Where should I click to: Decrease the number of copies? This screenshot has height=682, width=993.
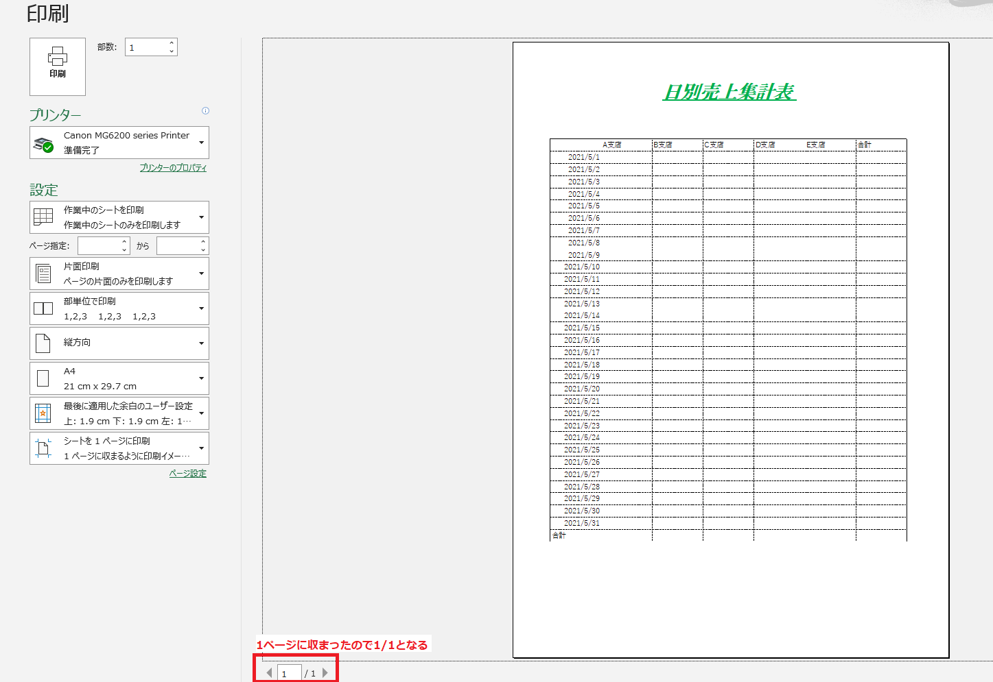pyautogui.click(x=172, y=51)
